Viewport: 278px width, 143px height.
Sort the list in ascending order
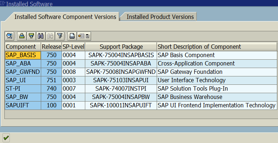[x=22, y=36]
